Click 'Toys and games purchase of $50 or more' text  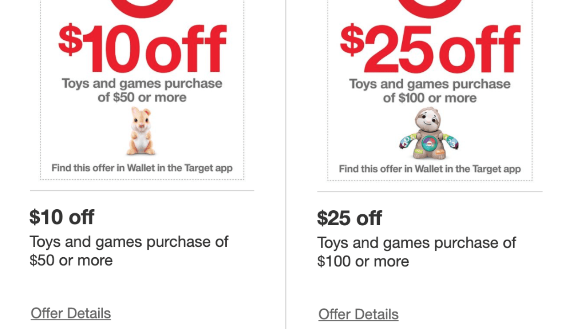(129, 251)
